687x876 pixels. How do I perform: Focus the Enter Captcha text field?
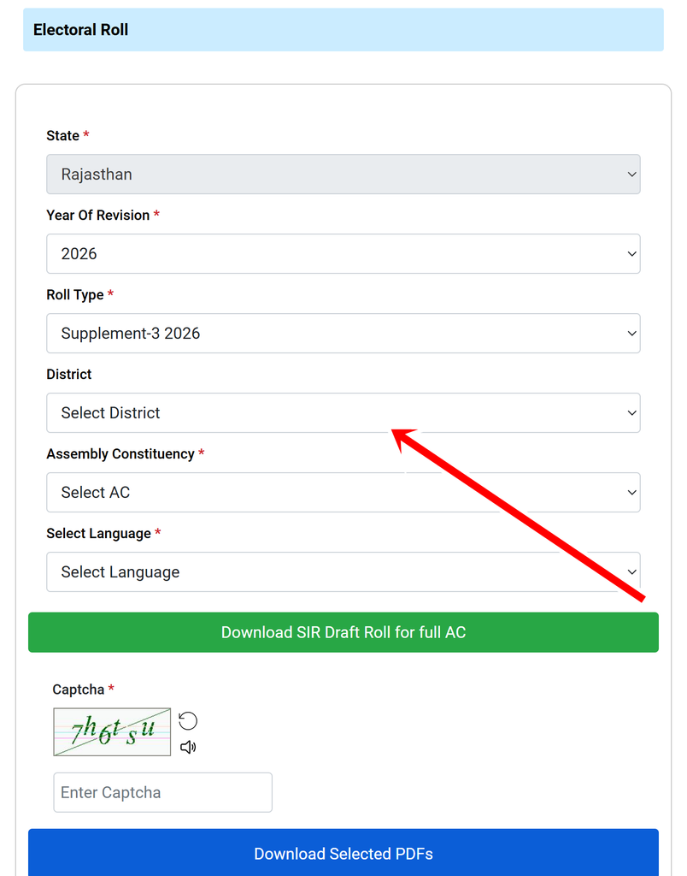coord(163,792)
